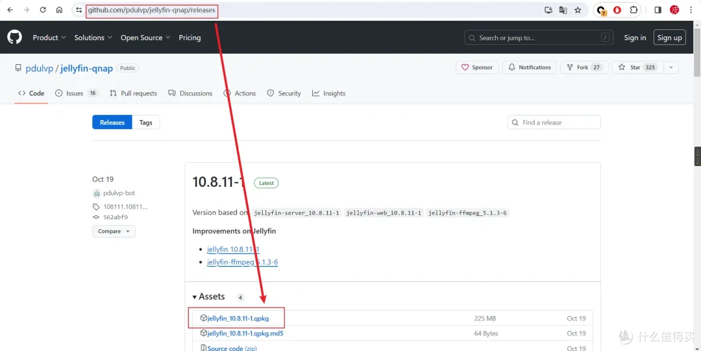Open the extensions puzzle icon
This screenshot has width=701, height=351.
[x=633, y=10]
